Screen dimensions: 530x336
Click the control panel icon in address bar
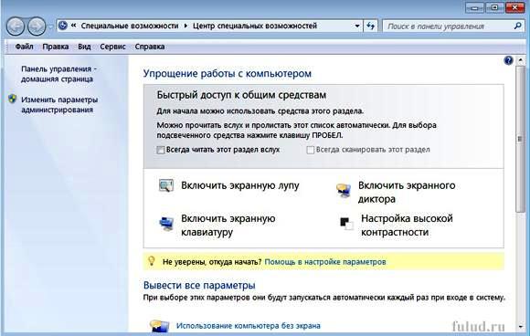(x=63, y=26)
